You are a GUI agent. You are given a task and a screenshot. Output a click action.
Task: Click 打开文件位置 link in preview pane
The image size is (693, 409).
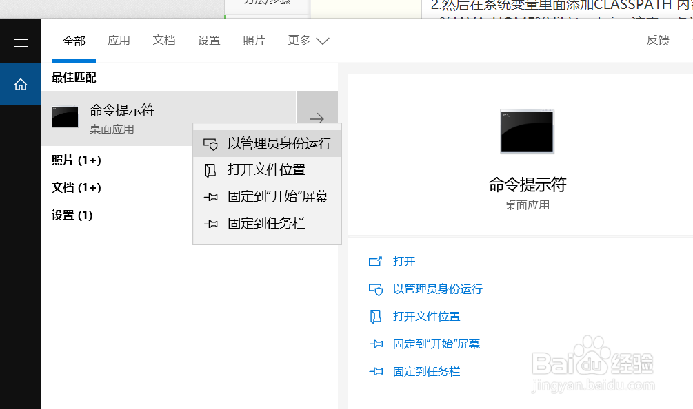427,316
